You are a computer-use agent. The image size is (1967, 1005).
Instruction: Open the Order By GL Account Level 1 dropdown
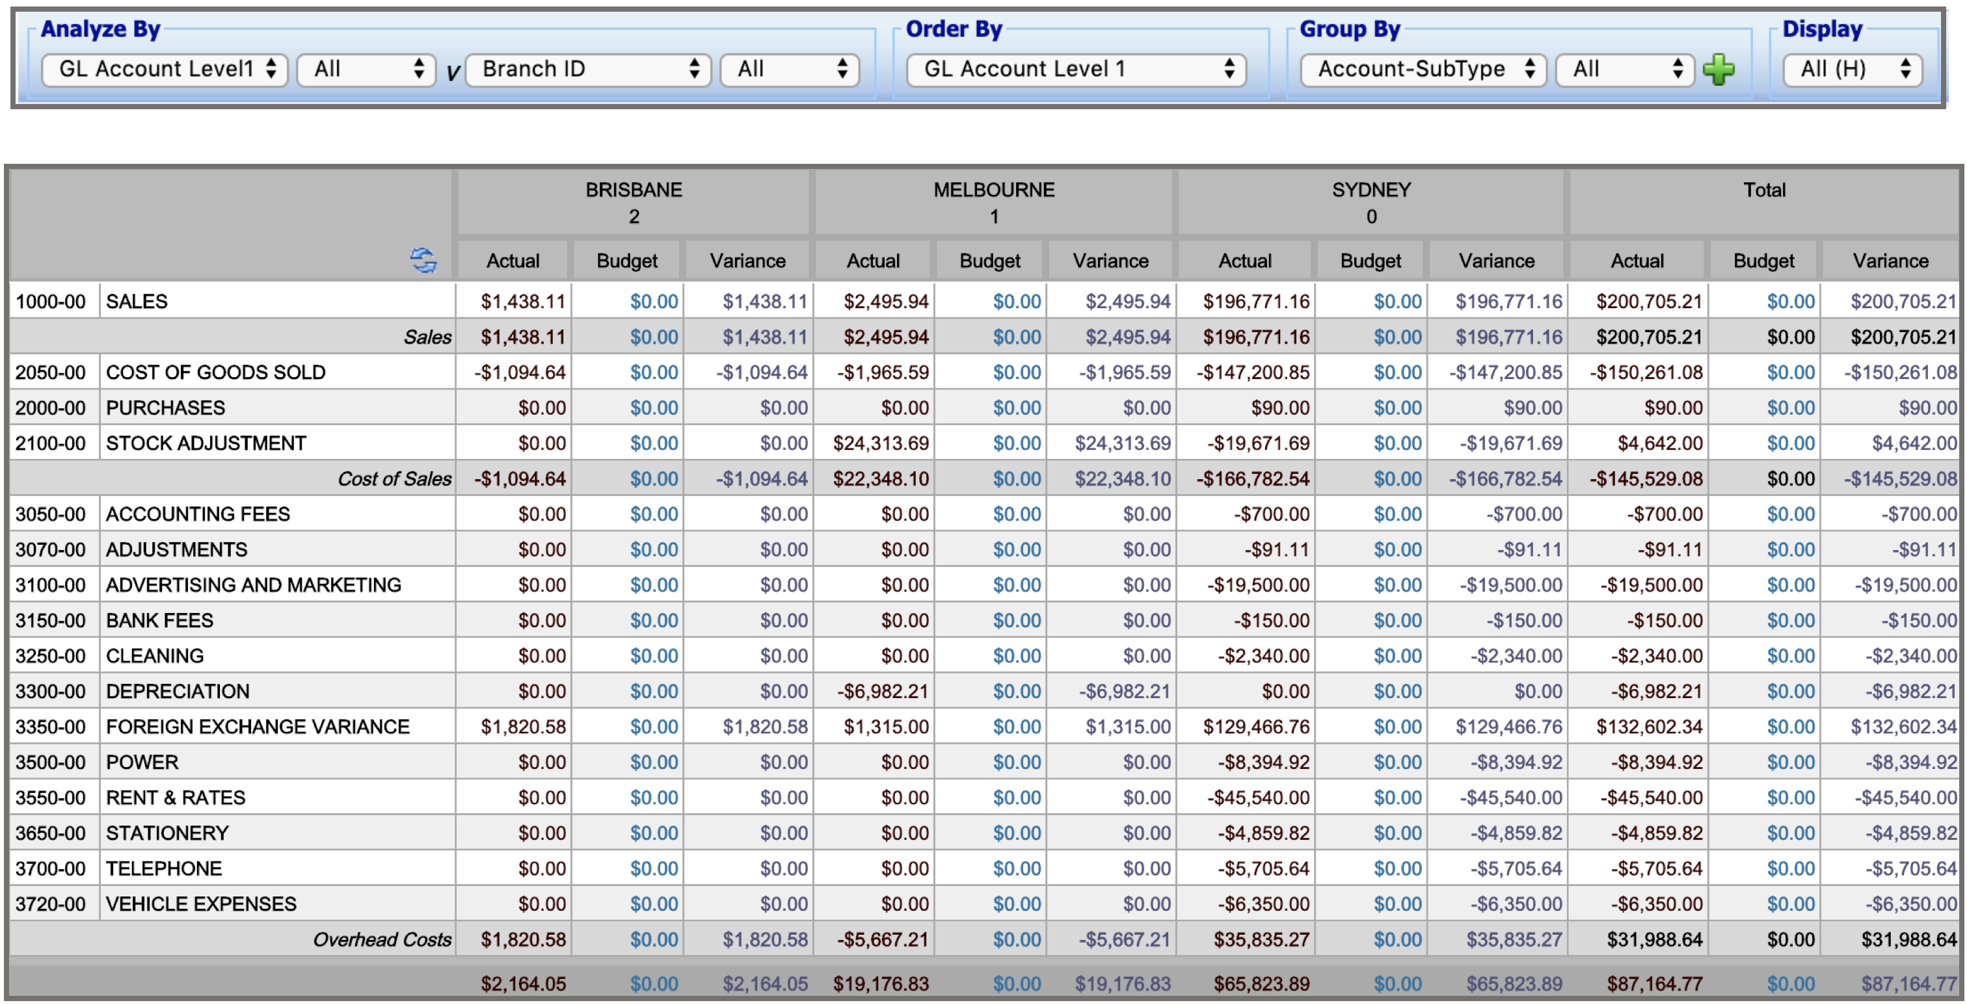click(1077, 70)
